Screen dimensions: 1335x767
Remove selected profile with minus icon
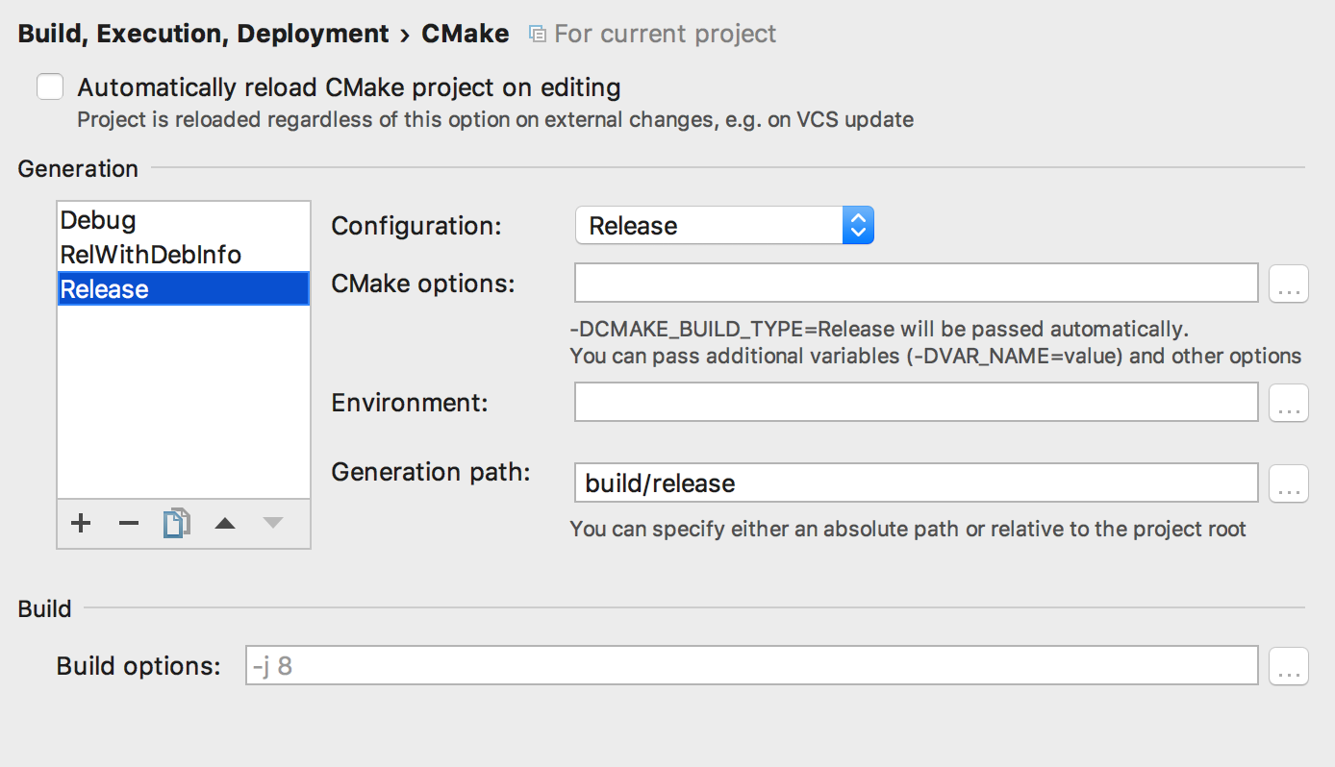129,523
